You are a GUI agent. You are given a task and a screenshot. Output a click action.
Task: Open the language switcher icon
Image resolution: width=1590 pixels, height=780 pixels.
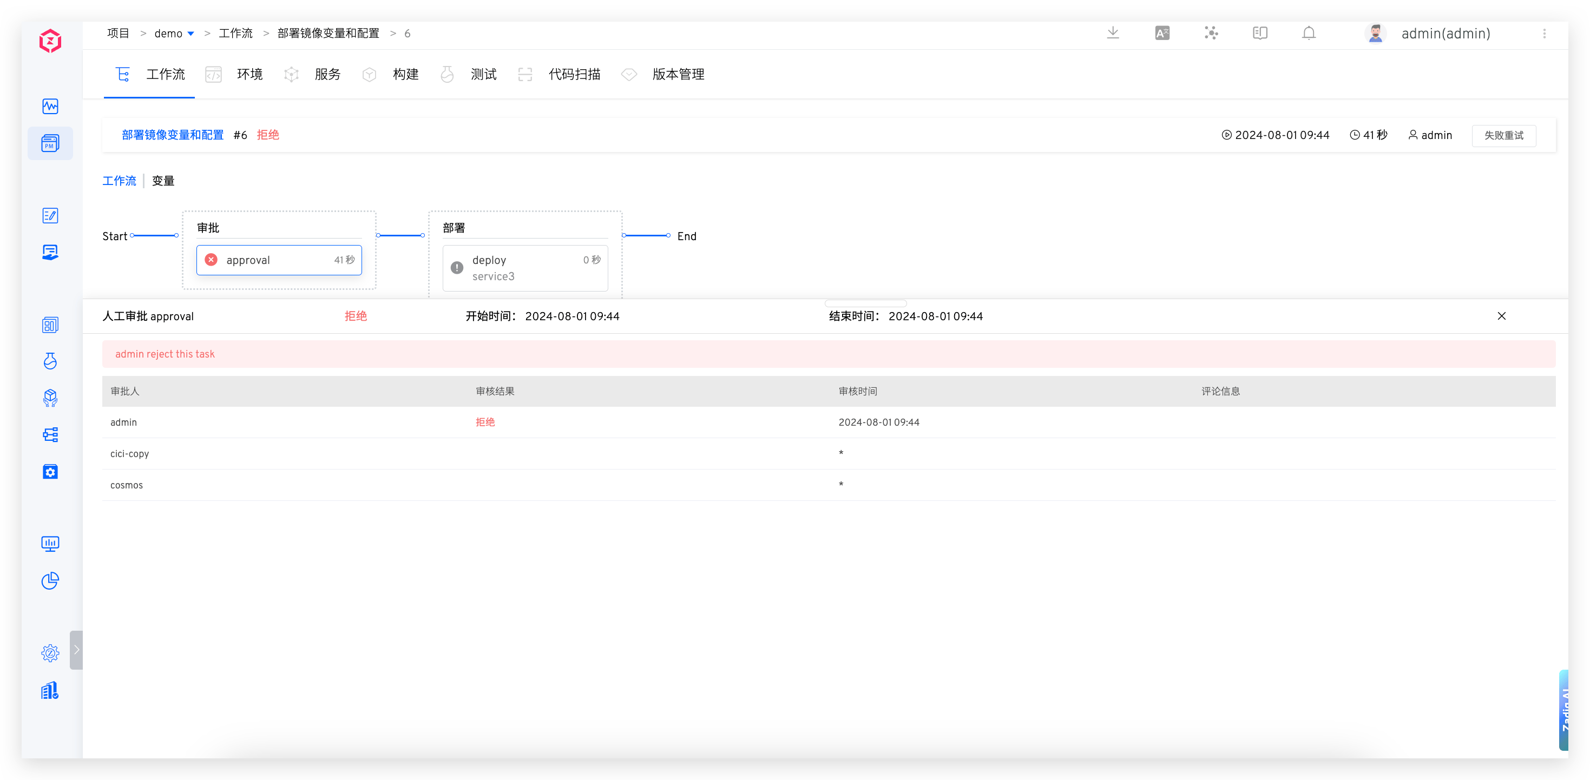point(1161,34)
